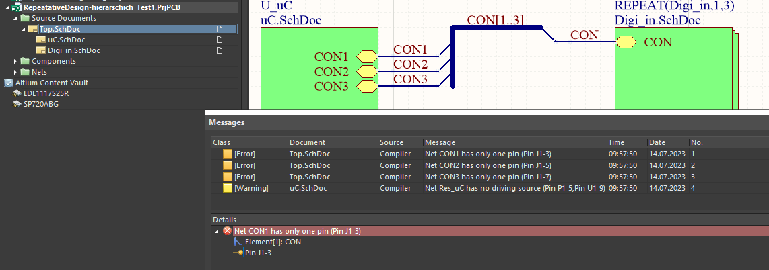Click the Nets folder icon
The width and height of the screenshot is (769, 270).
coord(24,73)
